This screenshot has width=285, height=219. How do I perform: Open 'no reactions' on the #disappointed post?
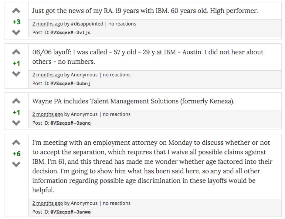point(122,24)
